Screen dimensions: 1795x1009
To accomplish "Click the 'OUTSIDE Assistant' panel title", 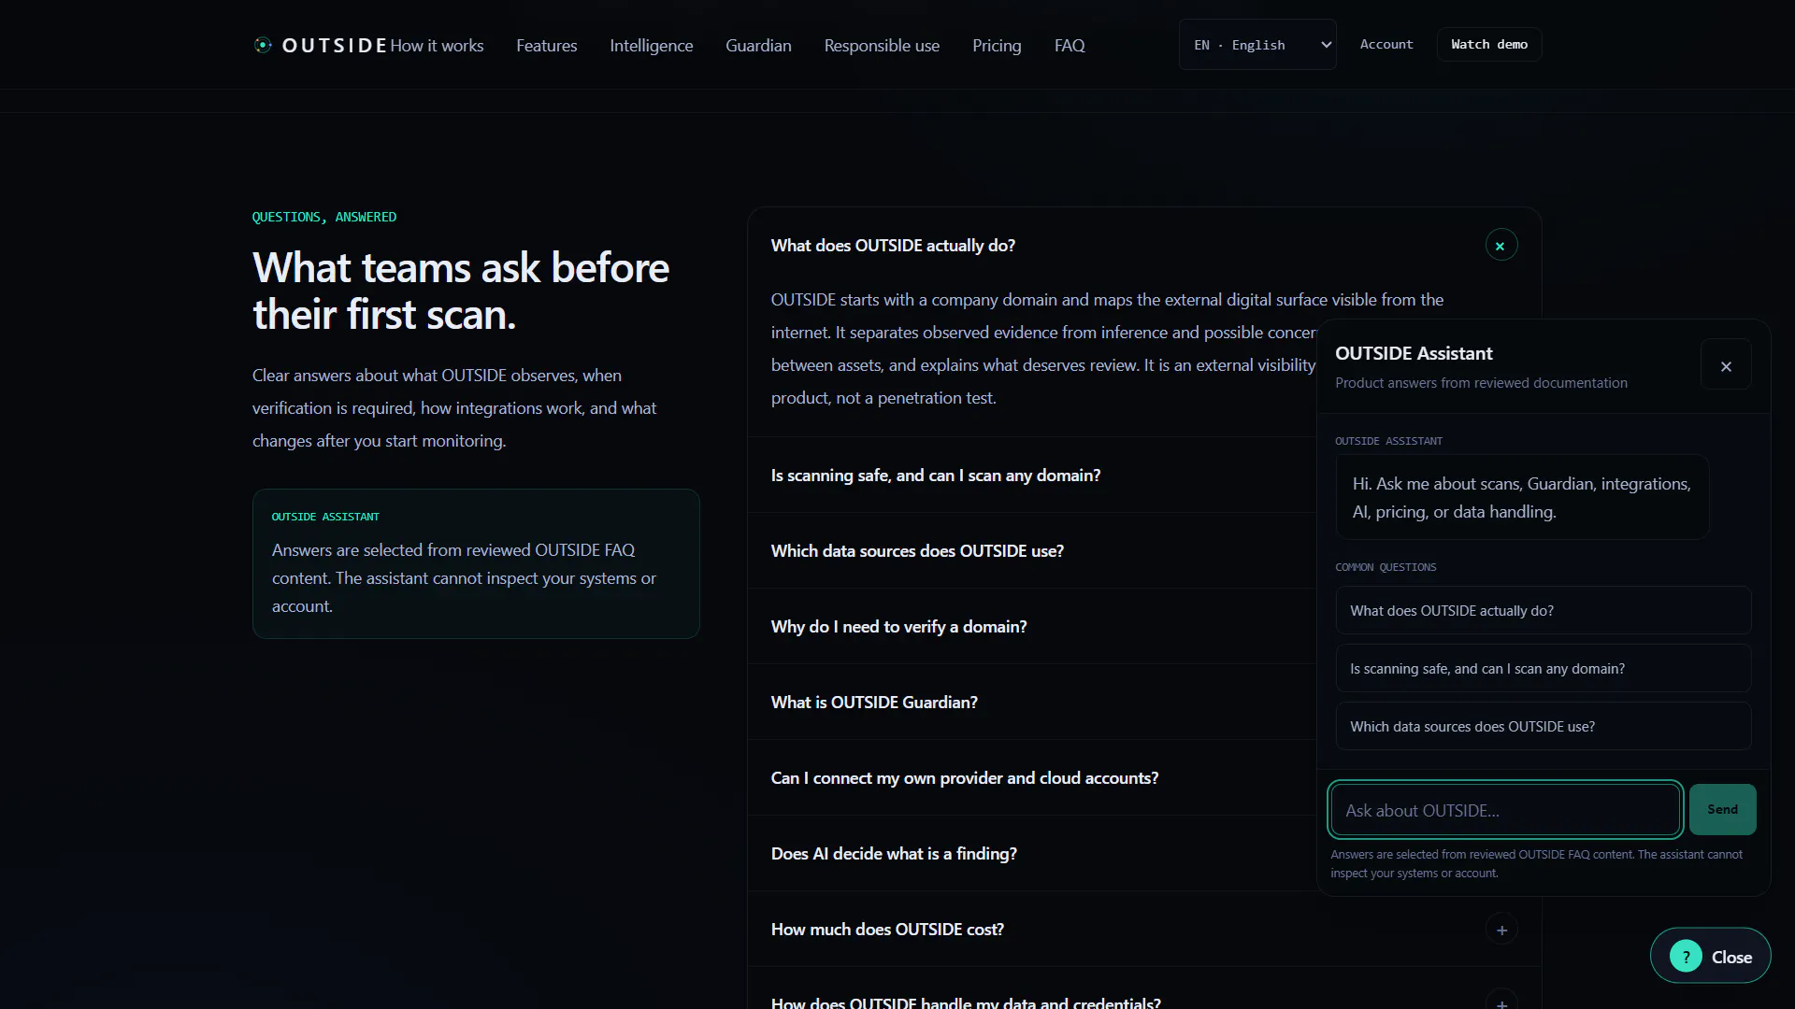I will click(x=1414, y=353).
